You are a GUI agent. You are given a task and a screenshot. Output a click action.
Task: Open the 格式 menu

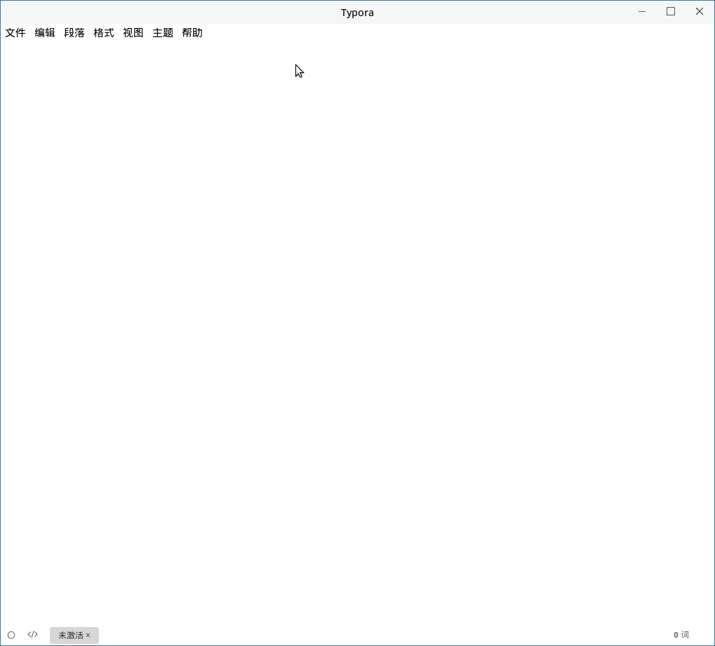click(104, 33)
